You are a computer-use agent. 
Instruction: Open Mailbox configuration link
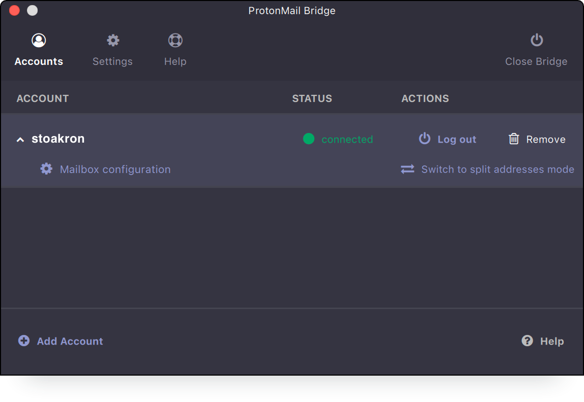115,170
